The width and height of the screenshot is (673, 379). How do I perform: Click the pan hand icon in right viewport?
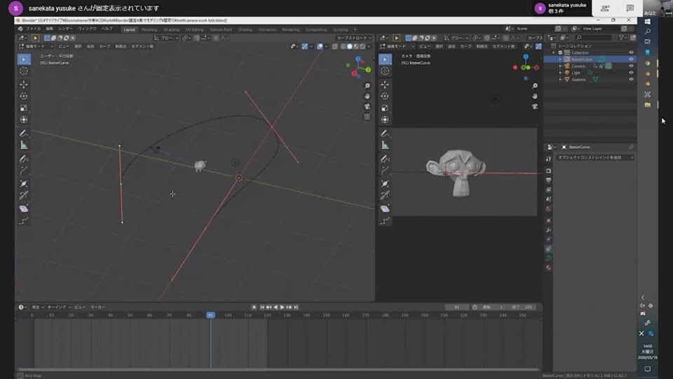pyautogui.click(x=535, y=96)
